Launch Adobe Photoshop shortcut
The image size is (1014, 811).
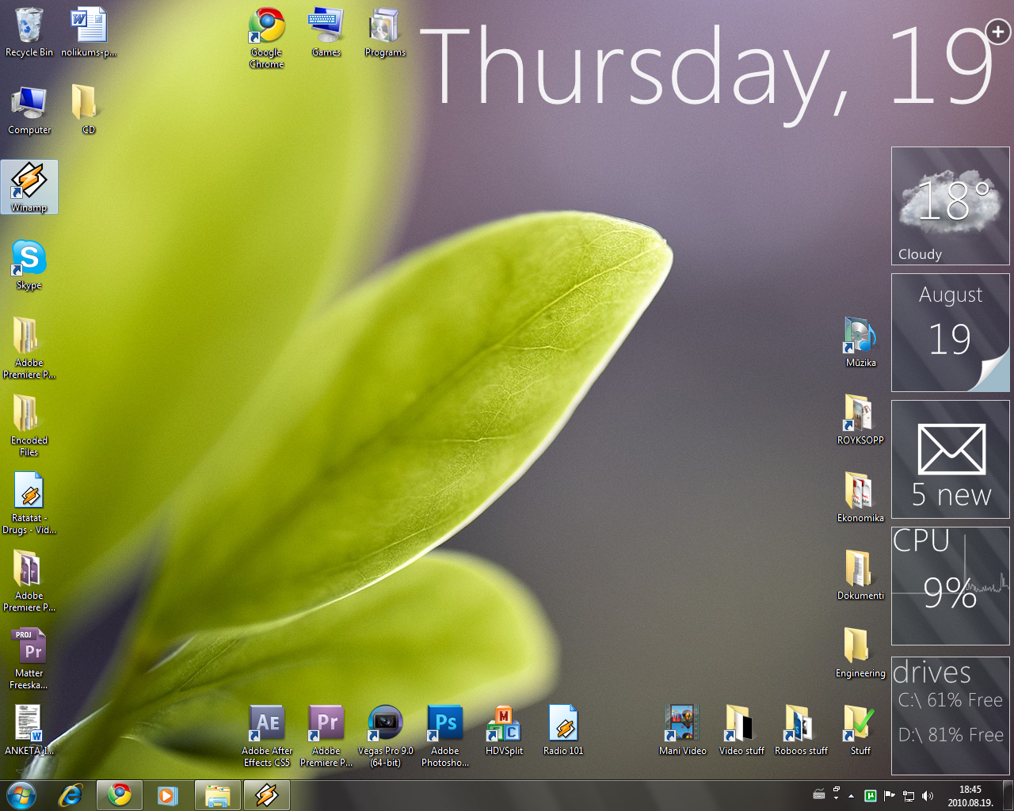click(445, 736)
